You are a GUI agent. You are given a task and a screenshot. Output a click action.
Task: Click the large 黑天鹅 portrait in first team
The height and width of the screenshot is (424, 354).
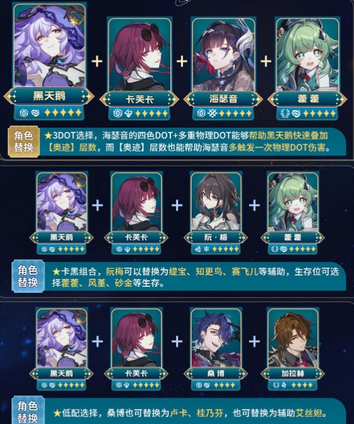tap(50, 45)
